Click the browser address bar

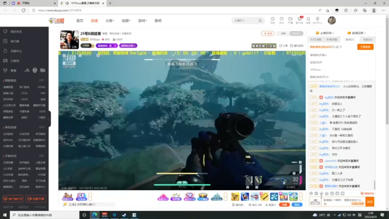click(174, 10)
